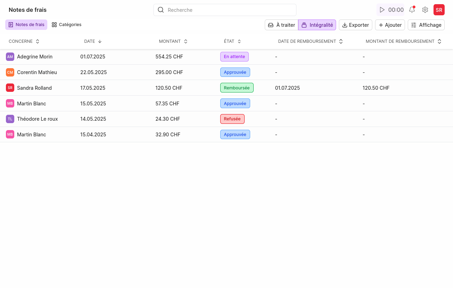Screen dimensions: 453x288
Task: Sort by État column
Action: 239,41
